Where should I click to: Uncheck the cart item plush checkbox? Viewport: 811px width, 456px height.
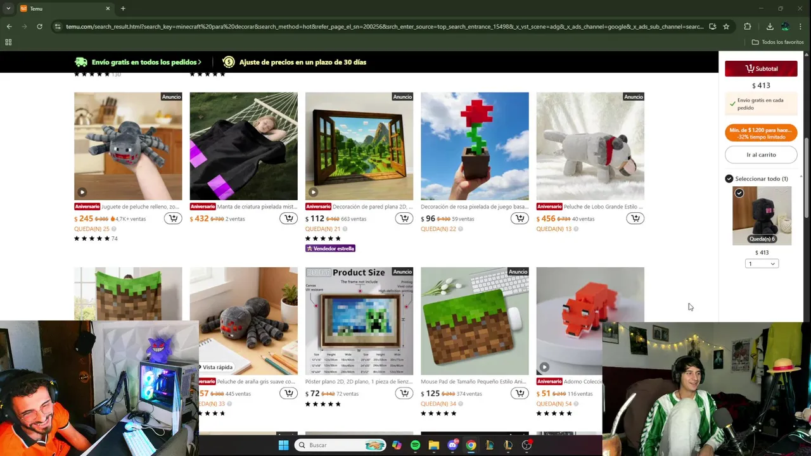[x=739, y=193]
